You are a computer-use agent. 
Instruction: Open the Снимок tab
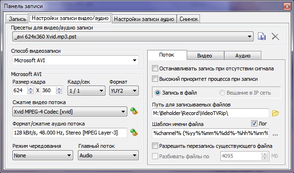coord(189,19)
